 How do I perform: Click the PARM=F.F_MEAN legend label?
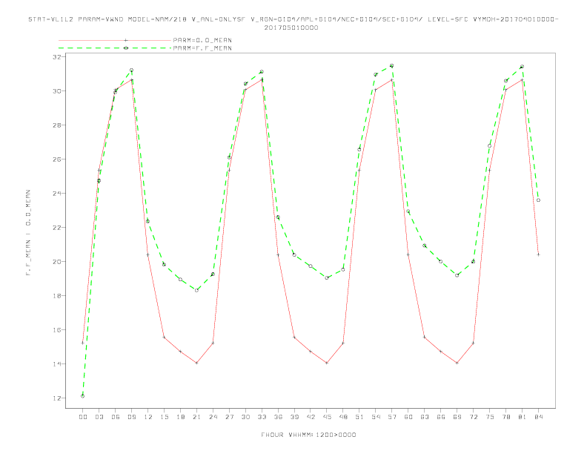tap(202, 48)
